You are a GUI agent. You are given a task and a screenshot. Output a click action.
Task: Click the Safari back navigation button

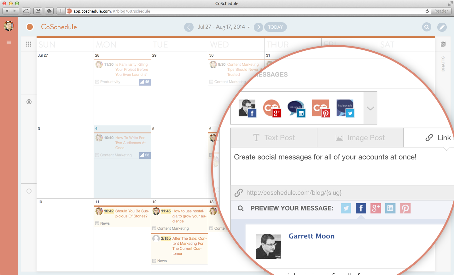point(7,11)
